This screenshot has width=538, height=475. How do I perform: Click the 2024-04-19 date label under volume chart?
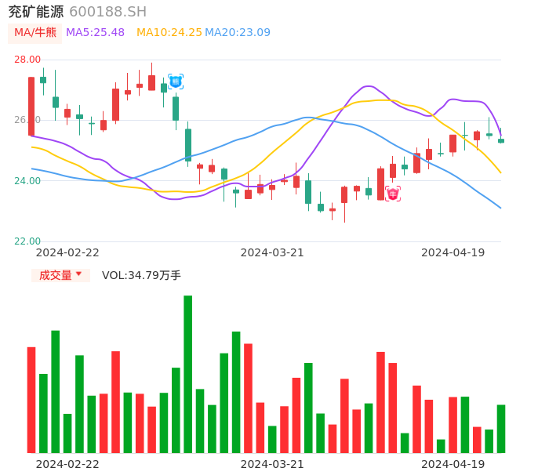(453, 464)
